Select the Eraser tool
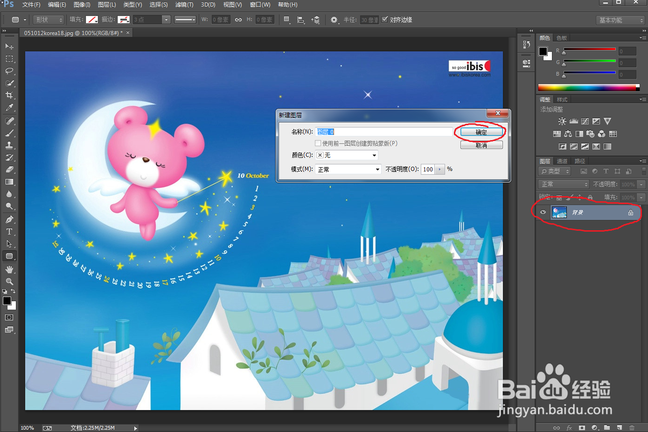648x432 pixels. coord(9,170)
